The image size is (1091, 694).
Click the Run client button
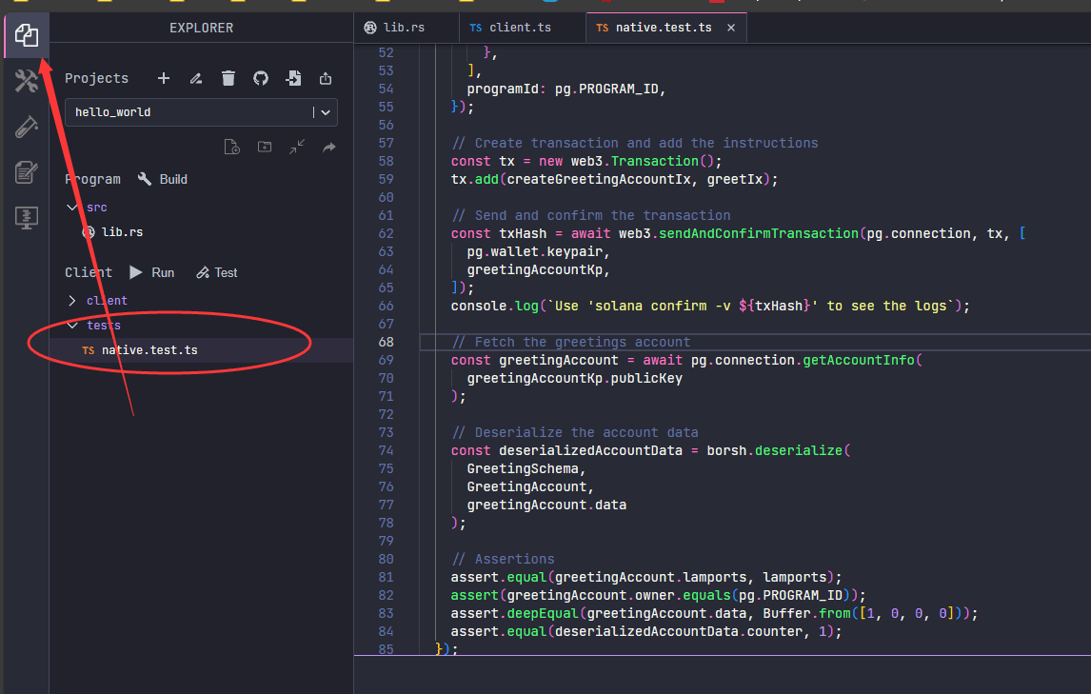point(152,272)
